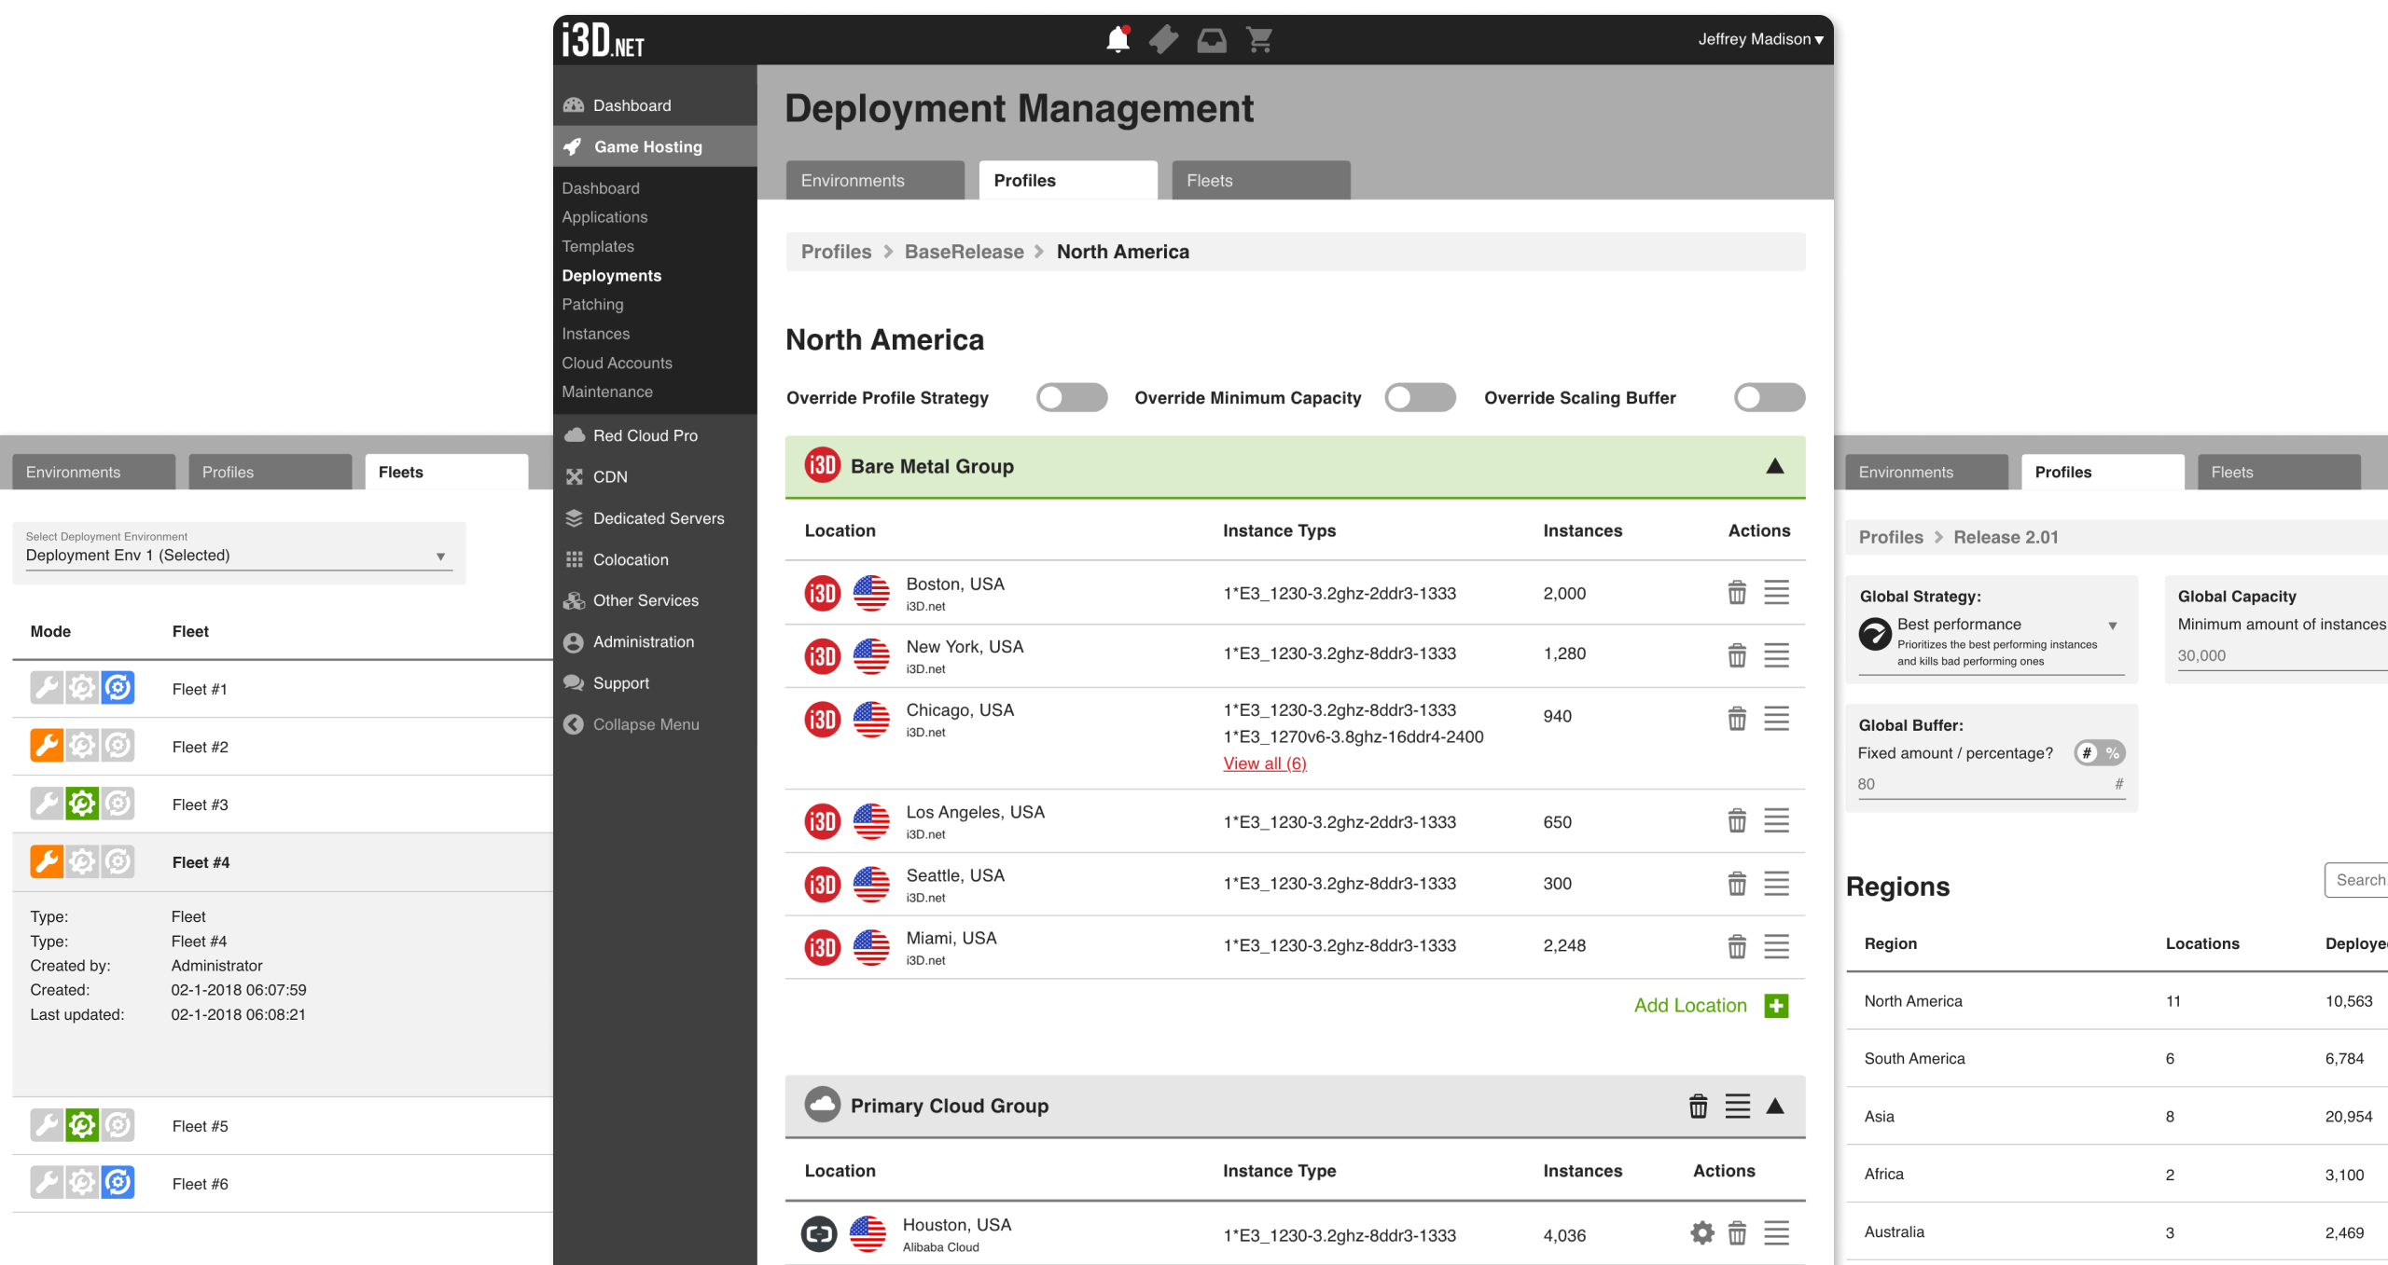Turn on Override Scaling Buffer

click(1769, 398)
